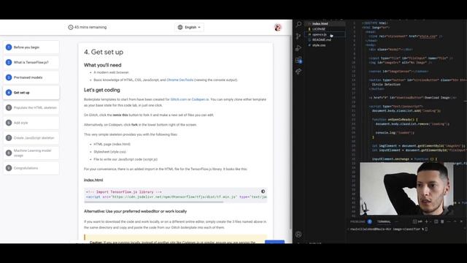Click the horizontal scrollbar under the code snippet

154,202
